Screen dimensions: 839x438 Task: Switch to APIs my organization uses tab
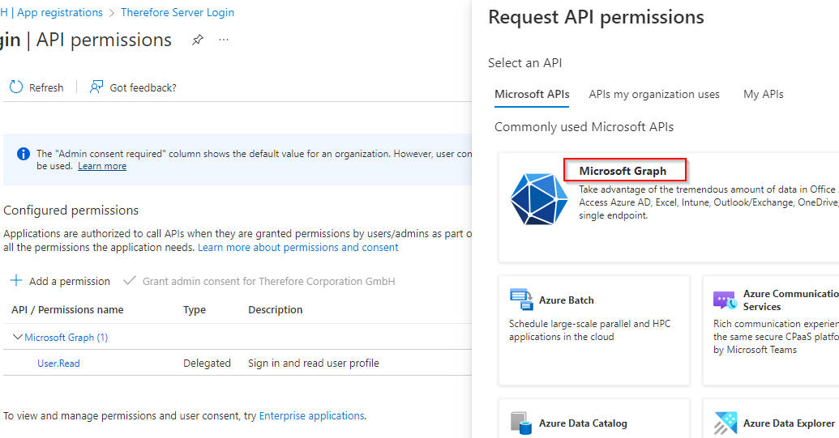point(654,94)
